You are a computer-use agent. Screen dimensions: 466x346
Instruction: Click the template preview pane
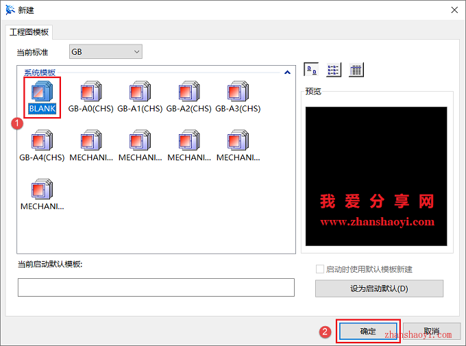coord(376,176)
